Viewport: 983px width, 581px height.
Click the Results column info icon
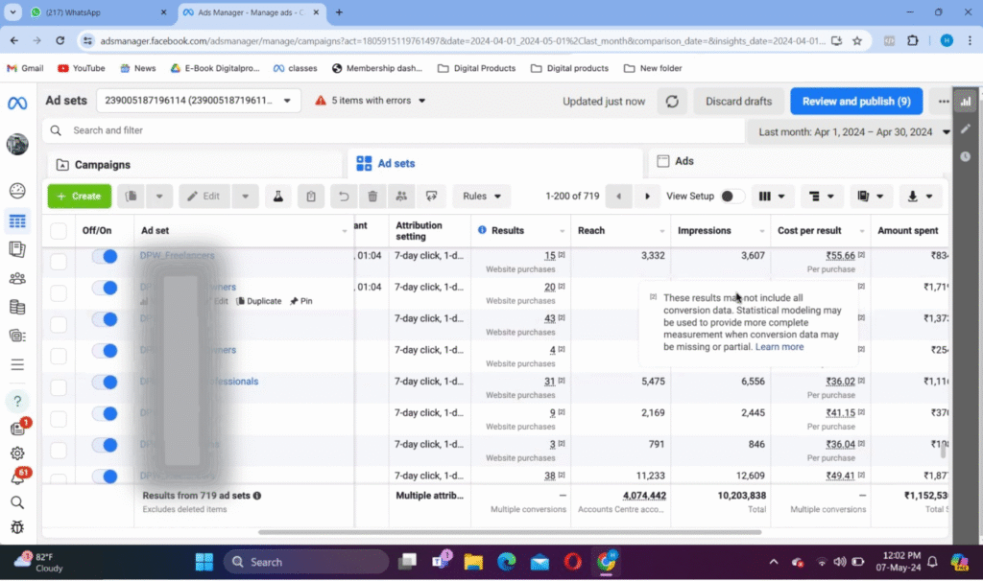(x=482, y=230)
